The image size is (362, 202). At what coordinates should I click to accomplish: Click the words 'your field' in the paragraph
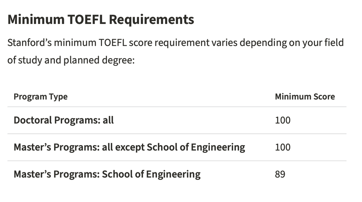323,43
